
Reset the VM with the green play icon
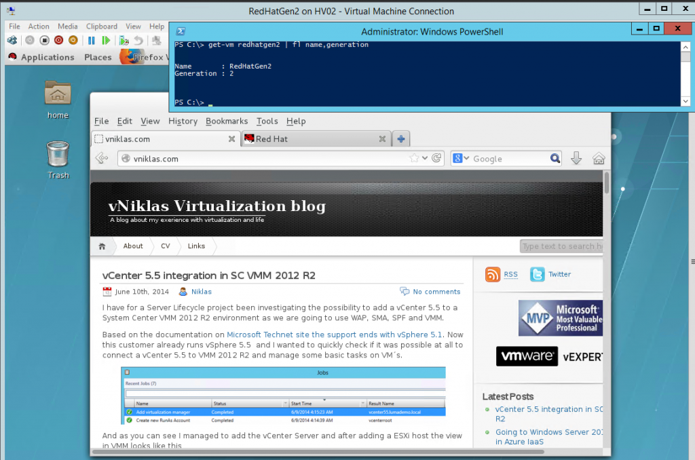(106, 40)
